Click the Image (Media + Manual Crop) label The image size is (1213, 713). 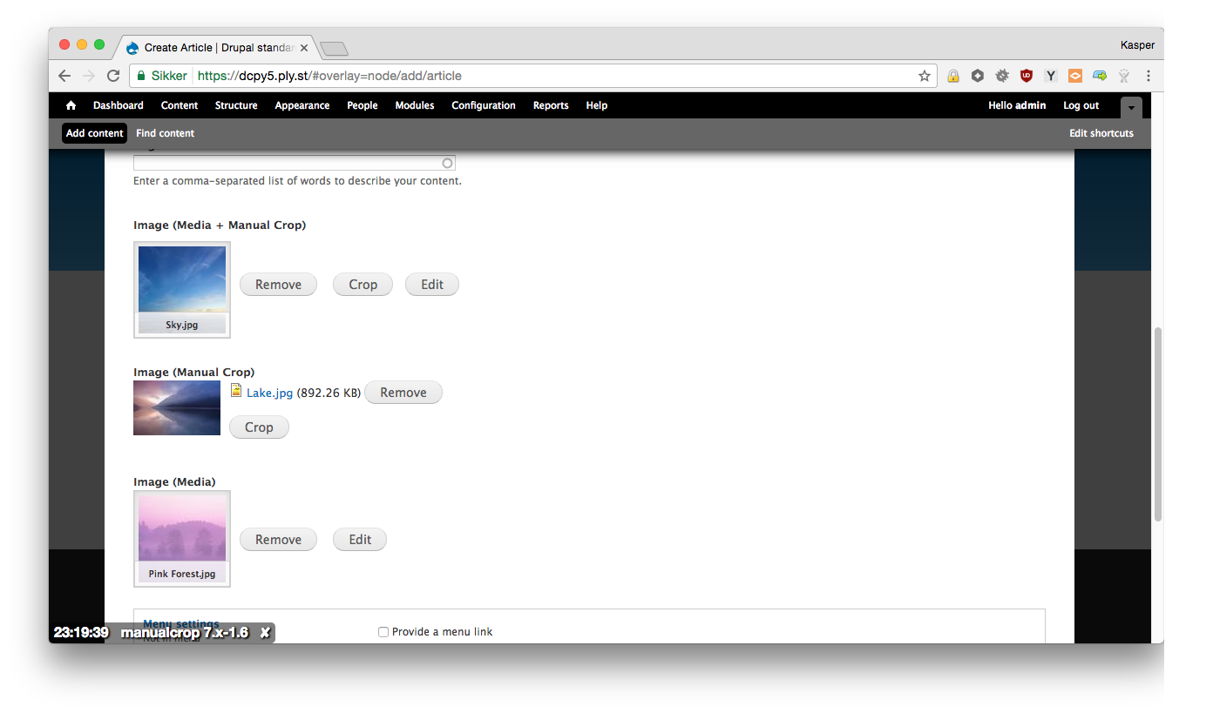pos(220,225)
